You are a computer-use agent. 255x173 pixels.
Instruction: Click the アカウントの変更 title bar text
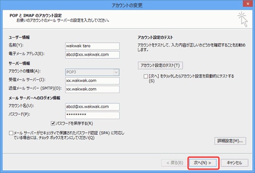pyautogui.click(x=127, y=5)
